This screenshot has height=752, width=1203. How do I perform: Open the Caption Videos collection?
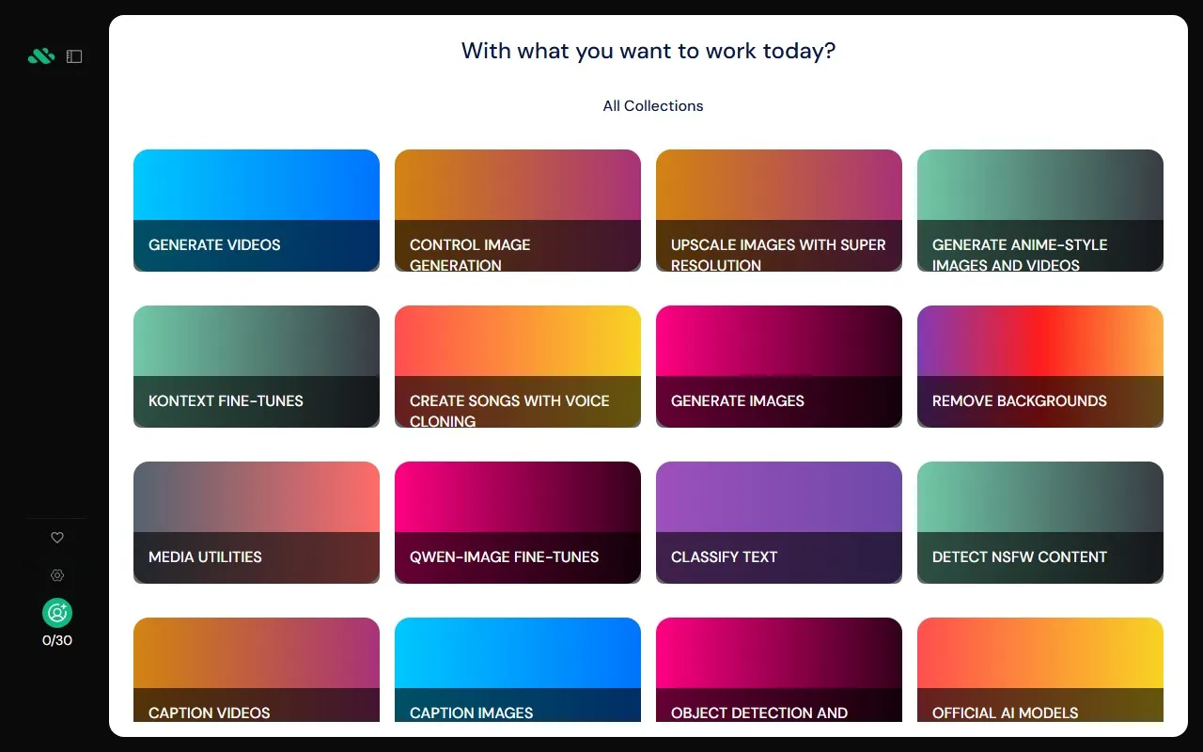(x=257, y=670)
